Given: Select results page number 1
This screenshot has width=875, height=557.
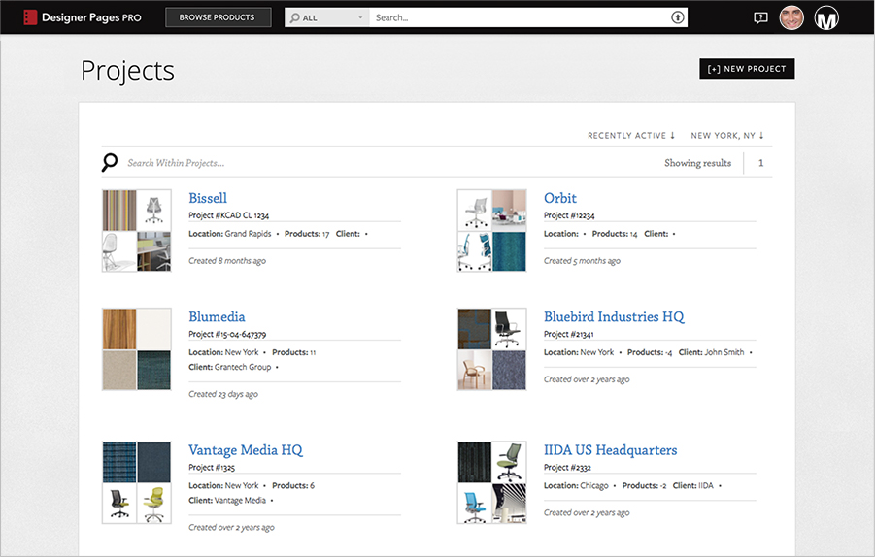Looking at the screenshot, I should point(760,163).
